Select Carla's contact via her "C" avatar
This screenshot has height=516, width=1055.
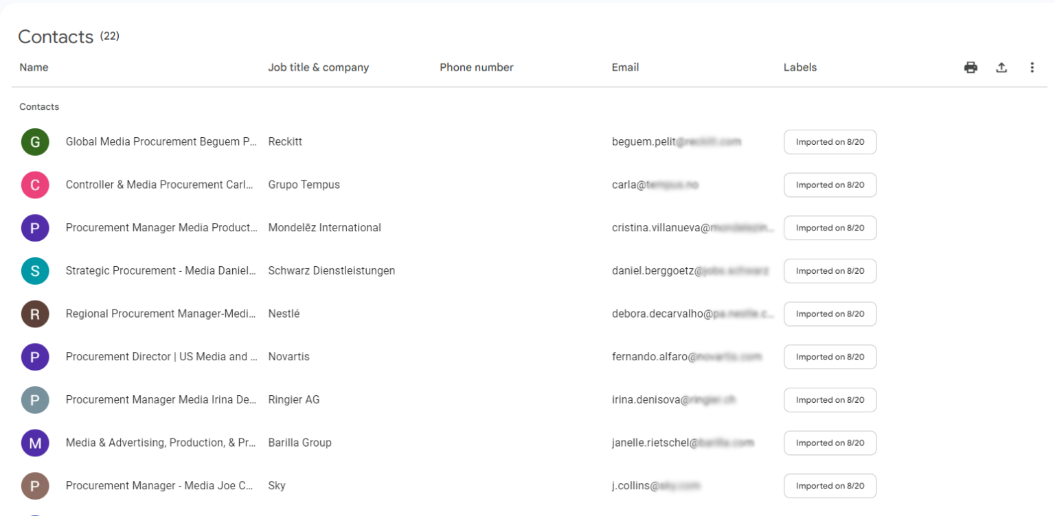(x=35, y=185)
